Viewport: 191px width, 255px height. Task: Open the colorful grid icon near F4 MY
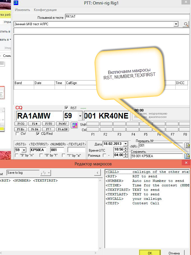[x=74, y=125]
